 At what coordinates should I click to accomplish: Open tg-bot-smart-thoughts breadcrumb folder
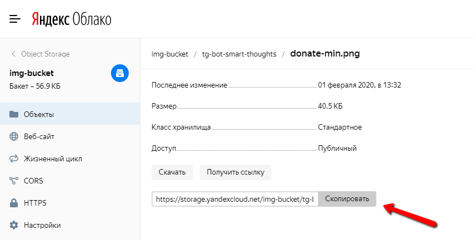[x=239, y=54]
